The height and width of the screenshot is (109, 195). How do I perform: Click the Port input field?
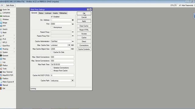pyautogui.click(x=61, y=24)
